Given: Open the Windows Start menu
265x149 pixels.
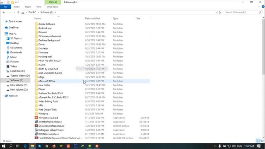Looking at the screenshot, I should pos(3,146).
